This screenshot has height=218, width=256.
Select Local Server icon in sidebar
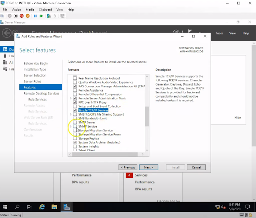click(x=5, y=56)
